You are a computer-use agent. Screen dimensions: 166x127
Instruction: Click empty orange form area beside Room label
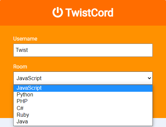click(89, 66)
